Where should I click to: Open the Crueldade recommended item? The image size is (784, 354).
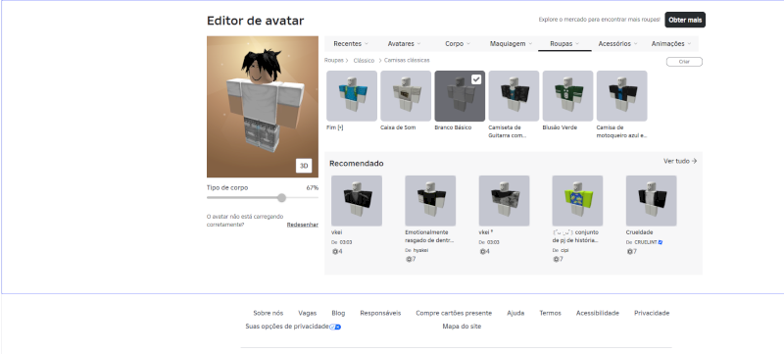(x=651, y=200)
